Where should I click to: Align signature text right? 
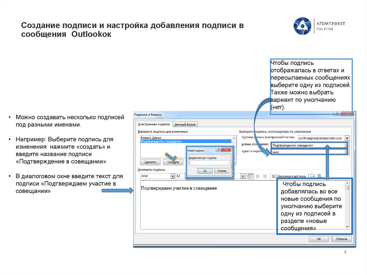tap(264, 176)
